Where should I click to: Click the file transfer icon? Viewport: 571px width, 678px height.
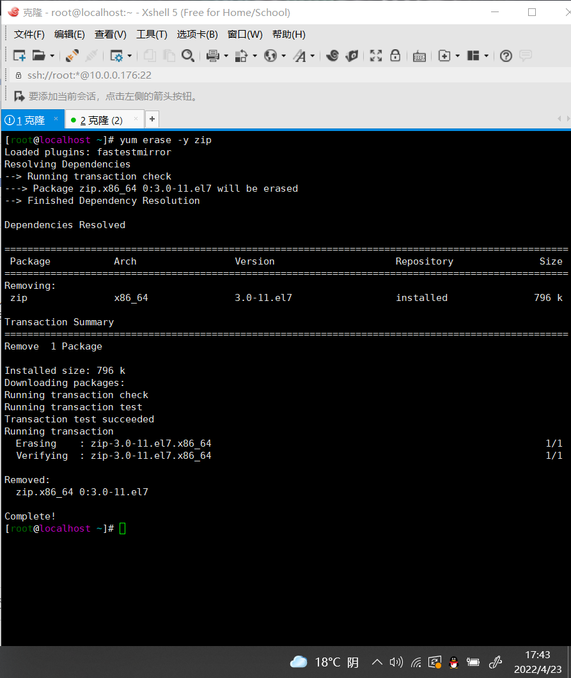(241, 56)
